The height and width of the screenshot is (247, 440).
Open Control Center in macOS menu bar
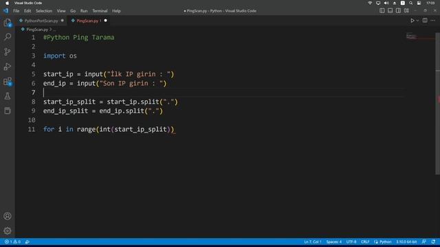419,3
